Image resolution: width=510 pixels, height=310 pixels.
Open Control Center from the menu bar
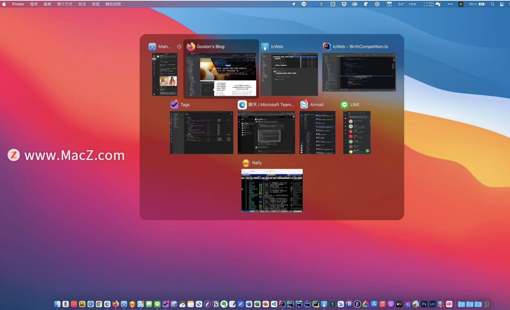click(502, 4)
